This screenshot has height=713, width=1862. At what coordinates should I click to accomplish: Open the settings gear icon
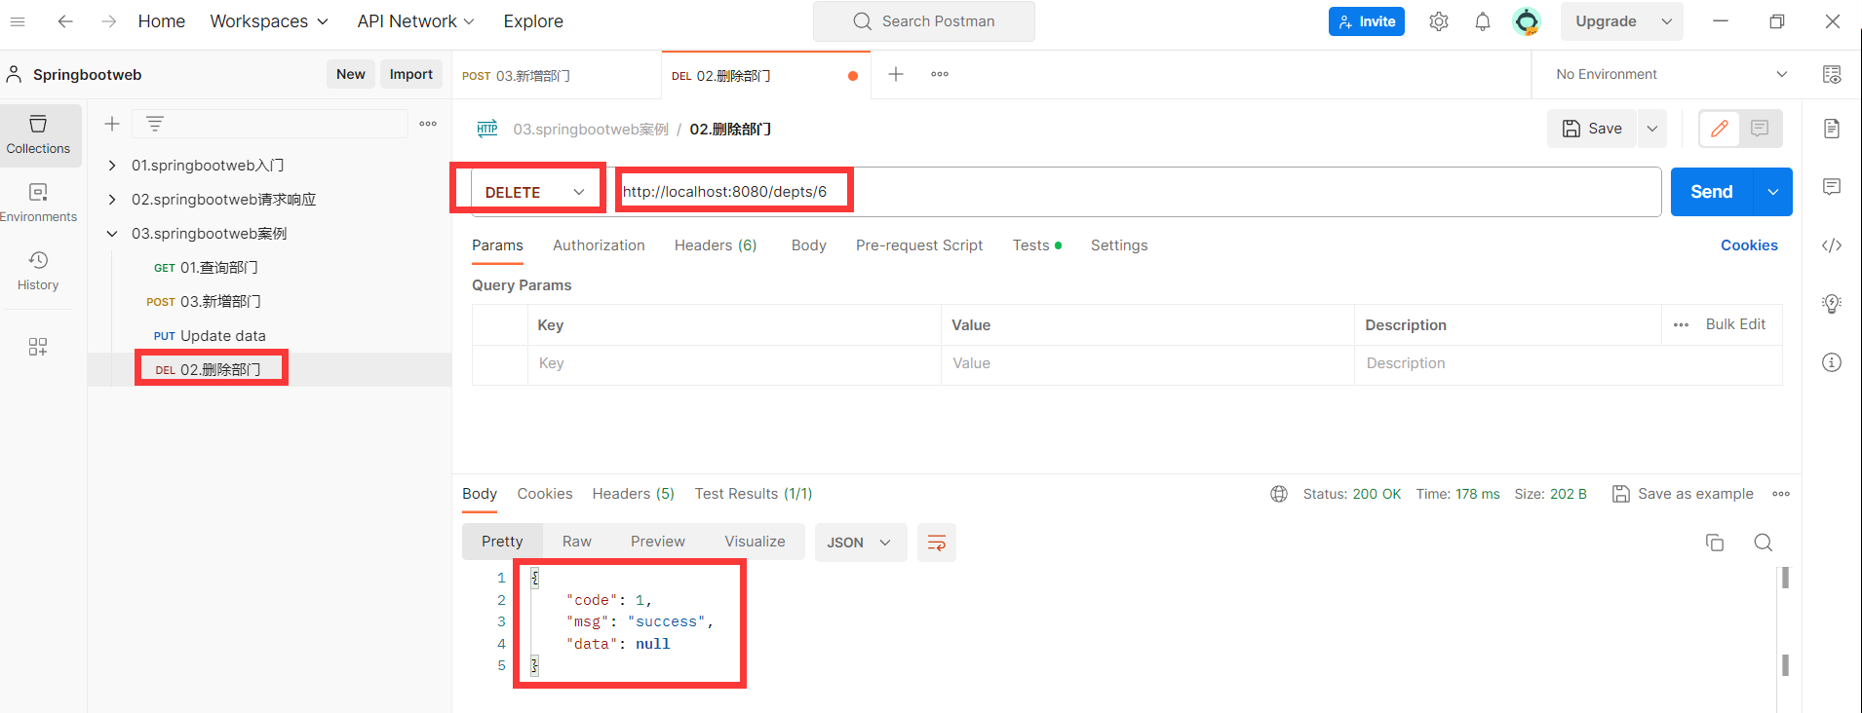[x=1439, y=21]
